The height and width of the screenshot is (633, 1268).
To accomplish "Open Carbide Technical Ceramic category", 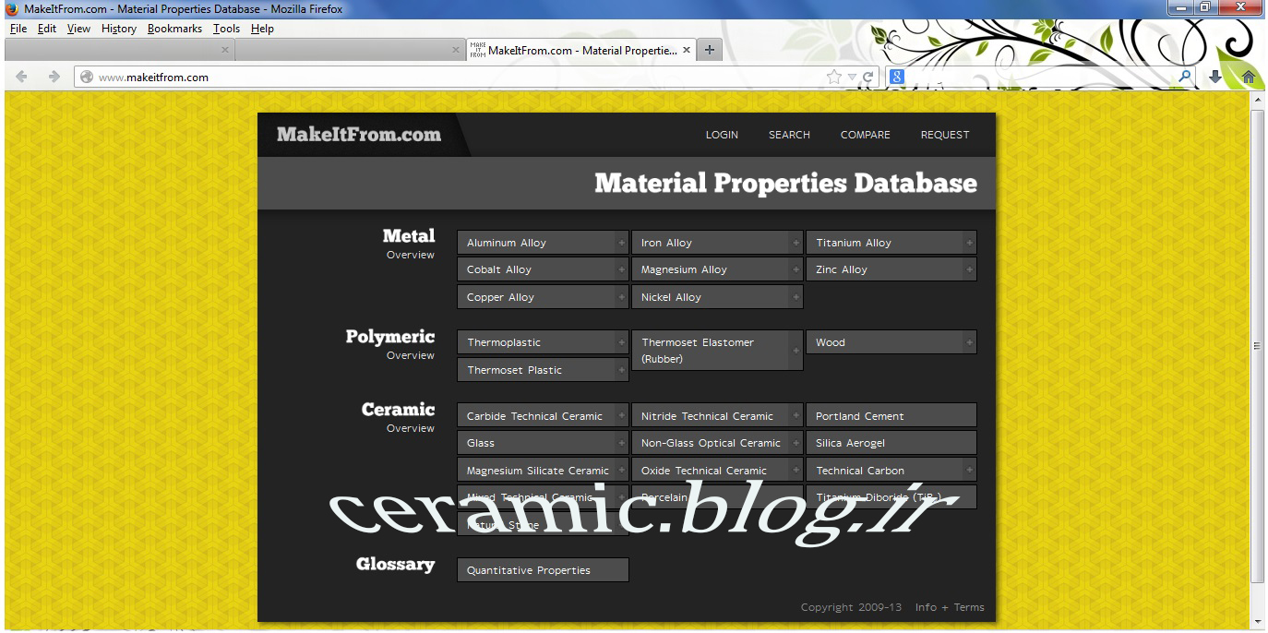I will tap(543, 416).
